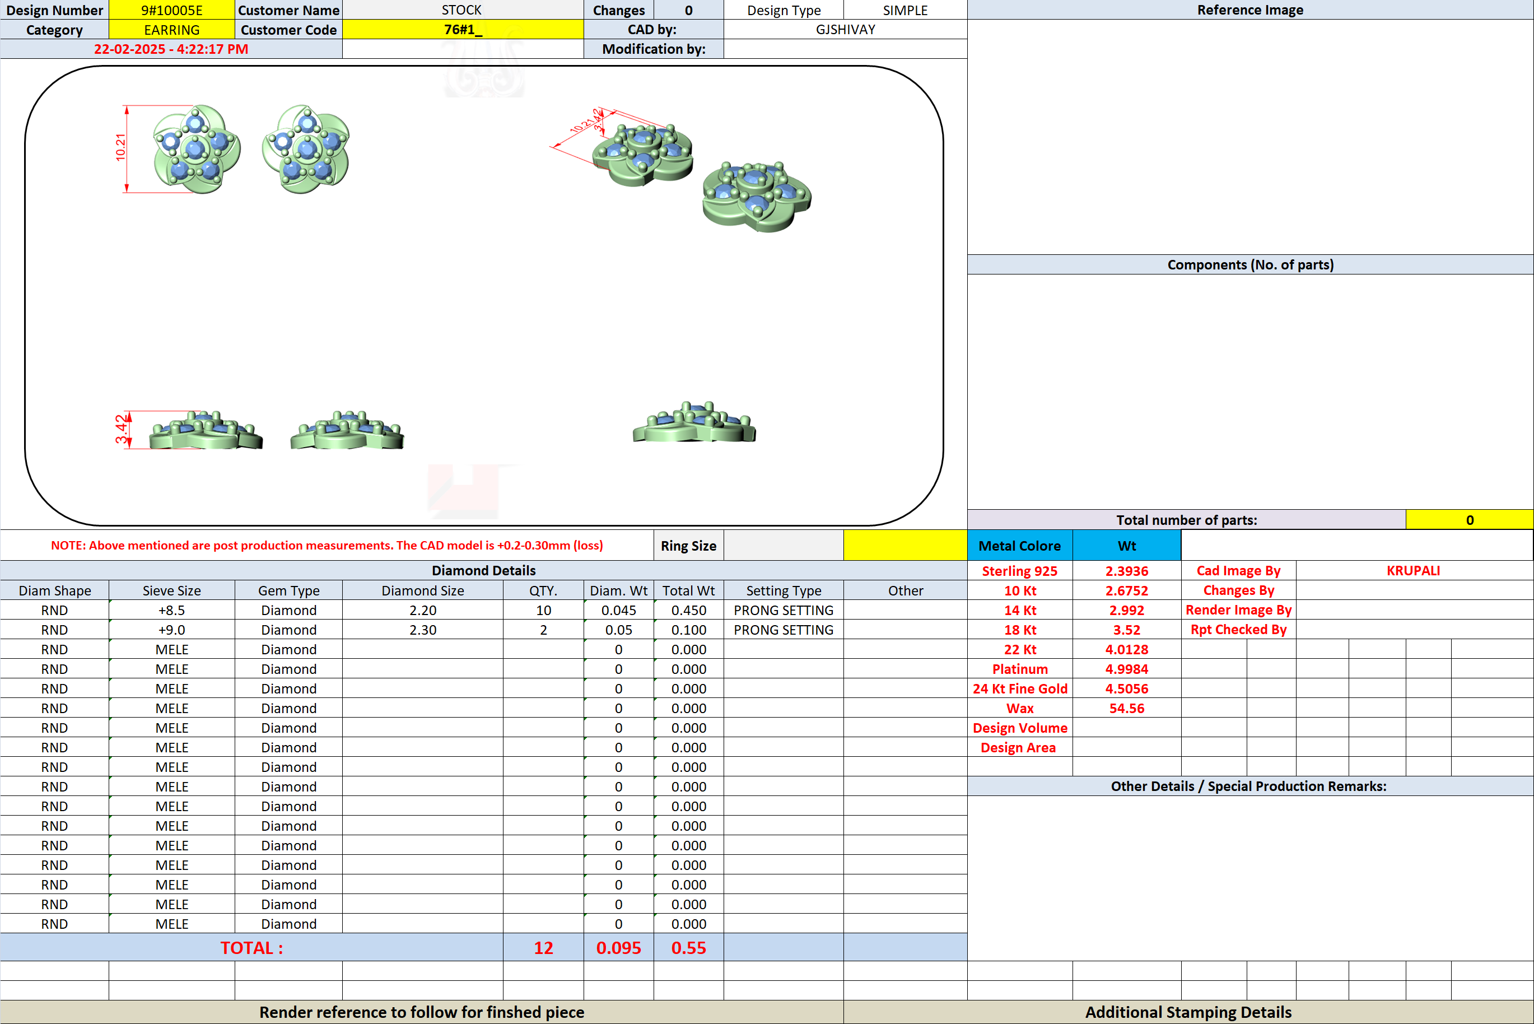Select the Render reference to follow footer text

tap(422, 1012)
